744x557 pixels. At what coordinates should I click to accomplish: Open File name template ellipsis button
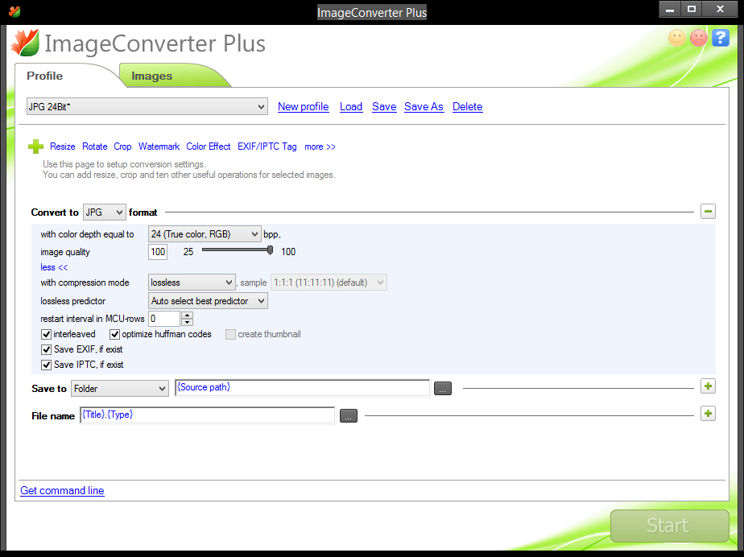point(349,416)
